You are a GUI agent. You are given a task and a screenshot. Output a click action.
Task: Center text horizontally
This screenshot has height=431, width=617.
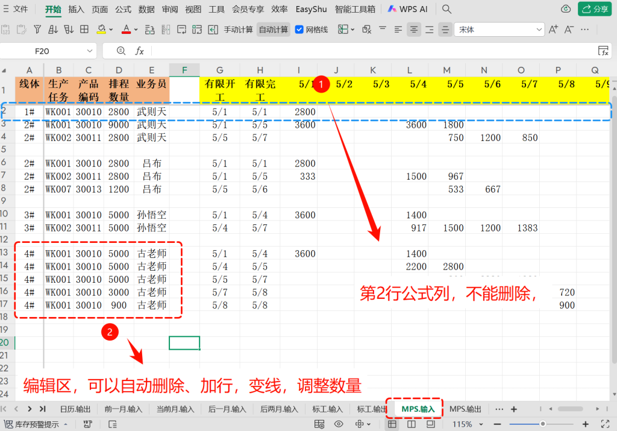[413, 30]
